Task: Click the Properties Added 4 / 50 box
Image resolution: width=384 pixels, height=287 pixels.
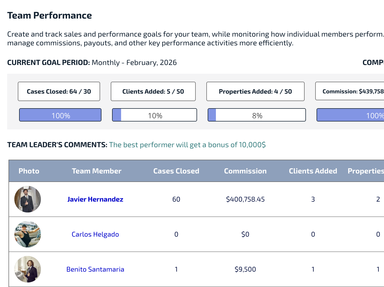Action: 255,92
